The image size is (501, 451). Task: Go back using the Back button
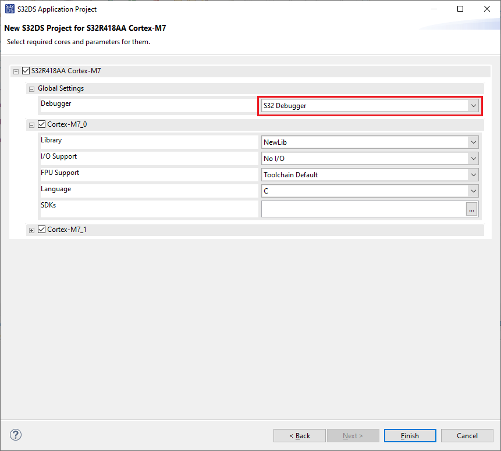(x=299, y=435)
